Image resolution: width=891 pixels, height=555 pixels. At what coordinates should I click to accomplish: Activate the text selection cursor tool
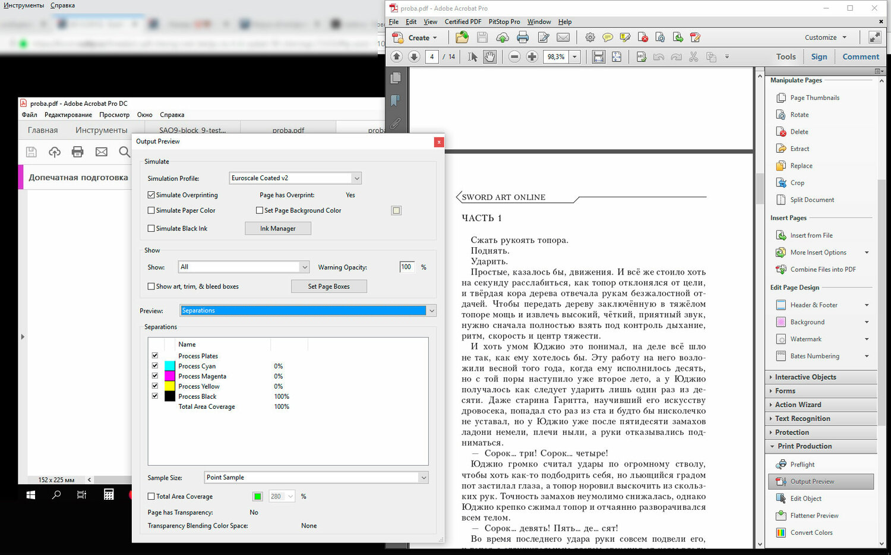tap(472, 56)
